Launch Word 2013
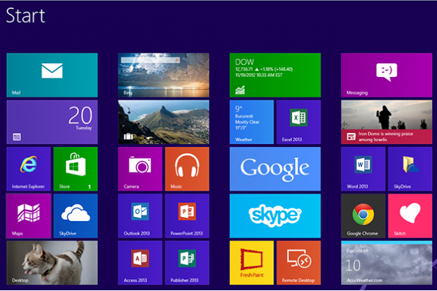Viewport: 437px width, 291px height. click(363, 169)
